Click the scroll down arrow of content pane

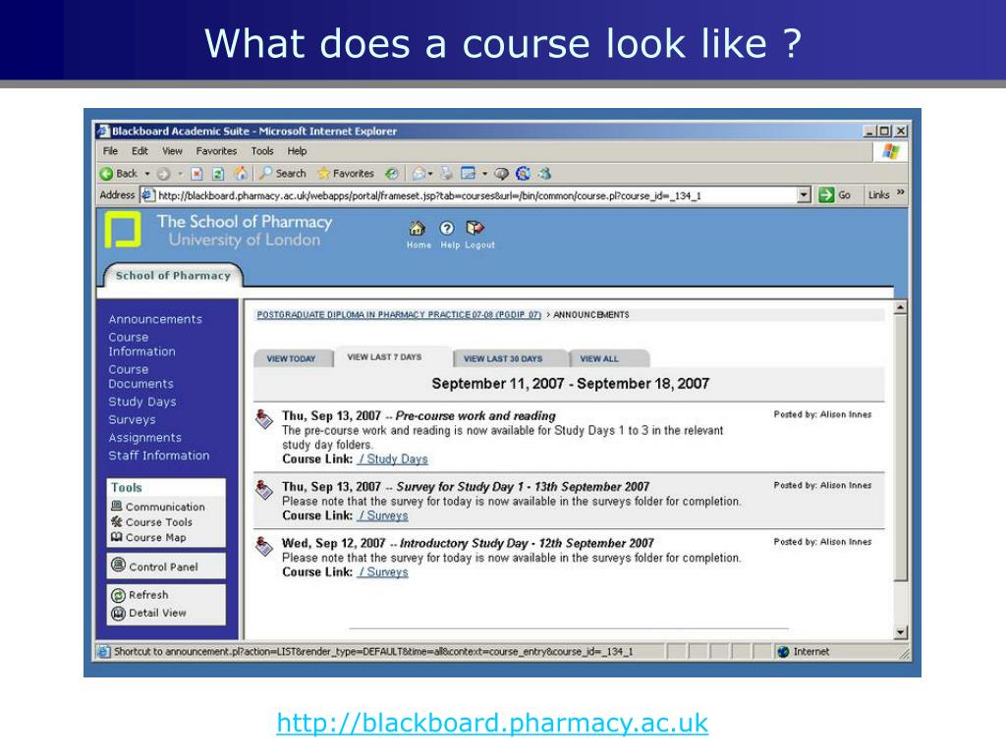click(x=900, y=632)
